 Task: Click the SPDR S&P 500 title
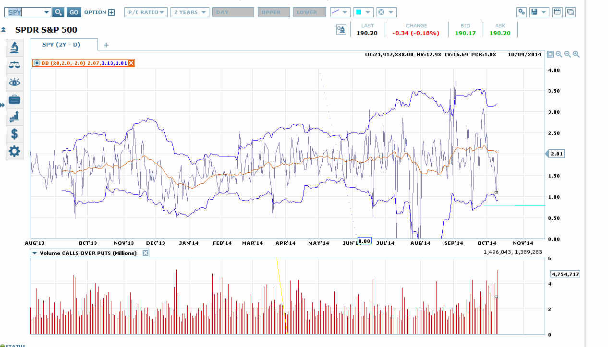(46, 30)
